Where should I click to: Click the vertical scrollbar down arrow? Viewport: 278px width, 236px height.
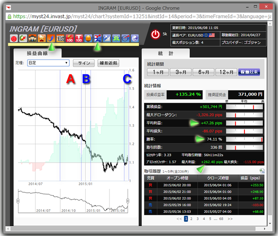pos(270,223)
